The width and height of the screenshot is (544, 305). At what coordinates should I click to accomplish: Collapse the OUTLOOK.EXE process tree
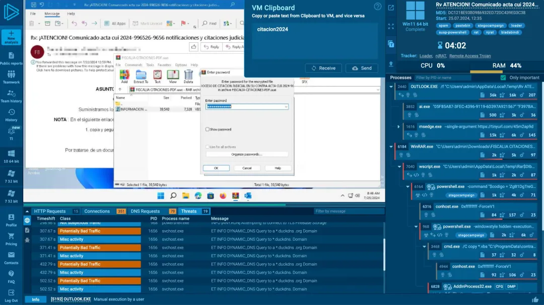391,87
